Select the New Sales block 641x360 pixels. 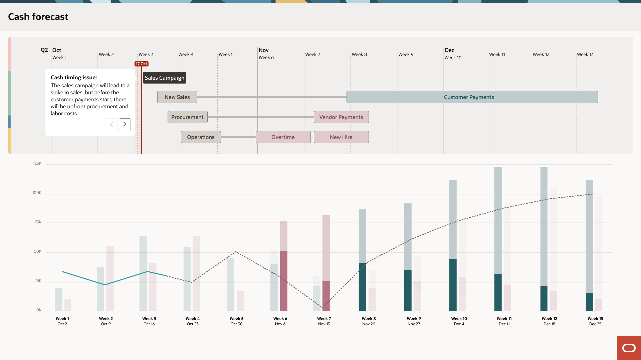(x=177, y=97)
